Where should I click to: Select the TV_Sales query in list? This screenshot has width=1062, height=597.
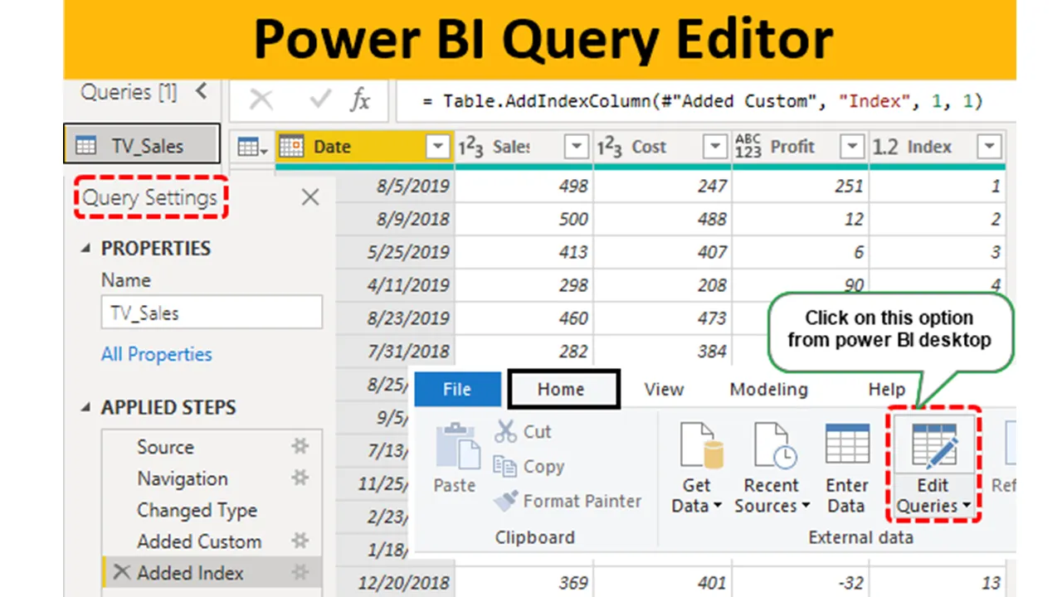[142, 146]
